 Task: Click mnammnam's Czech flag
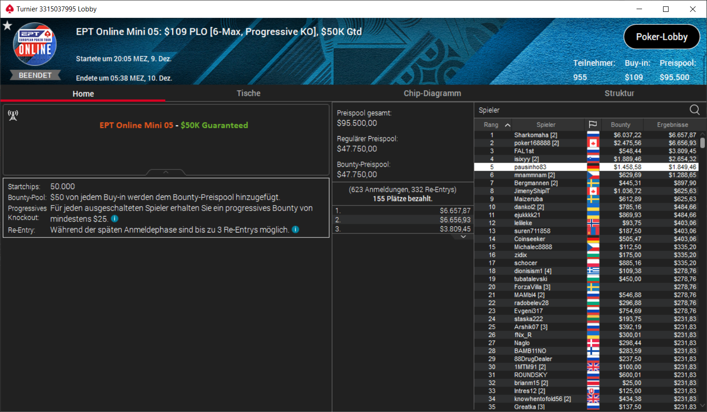(x=593, y=175)
